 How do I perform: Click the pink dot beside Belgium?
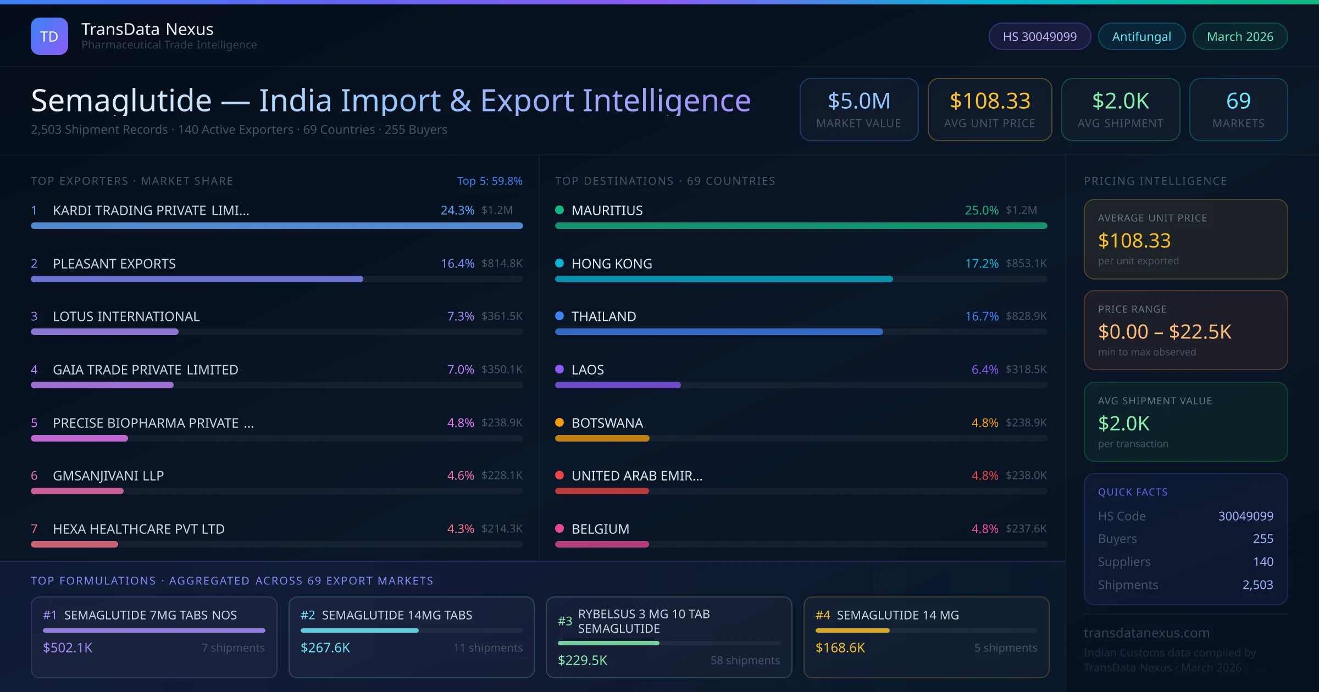(559, 528)
